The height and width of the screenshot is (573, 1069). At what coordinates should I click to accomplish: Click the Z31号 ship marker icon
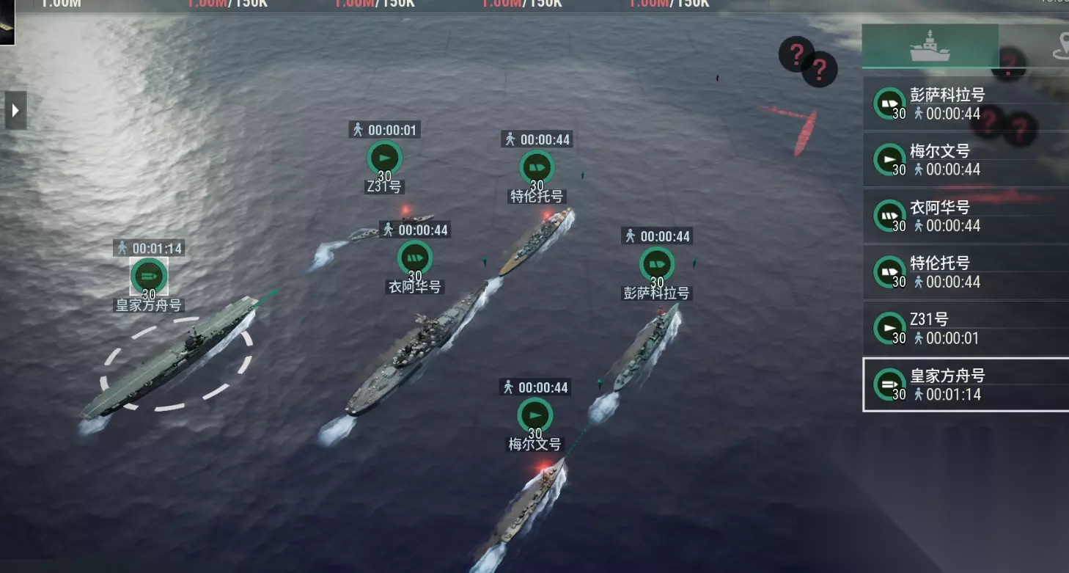[x=384, y=158]
